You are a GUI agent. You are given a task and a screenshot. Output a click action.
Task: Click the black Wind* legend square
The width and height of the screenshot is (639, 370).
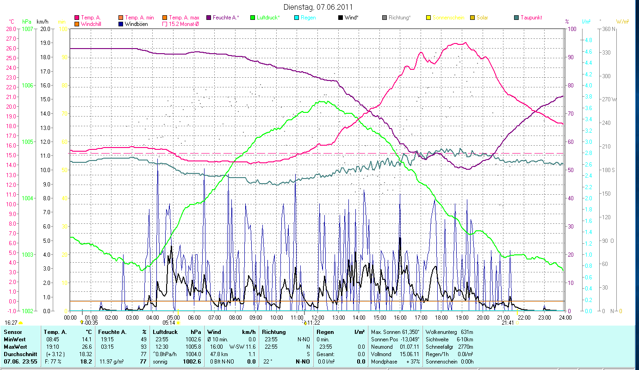(x=341, y=18)
